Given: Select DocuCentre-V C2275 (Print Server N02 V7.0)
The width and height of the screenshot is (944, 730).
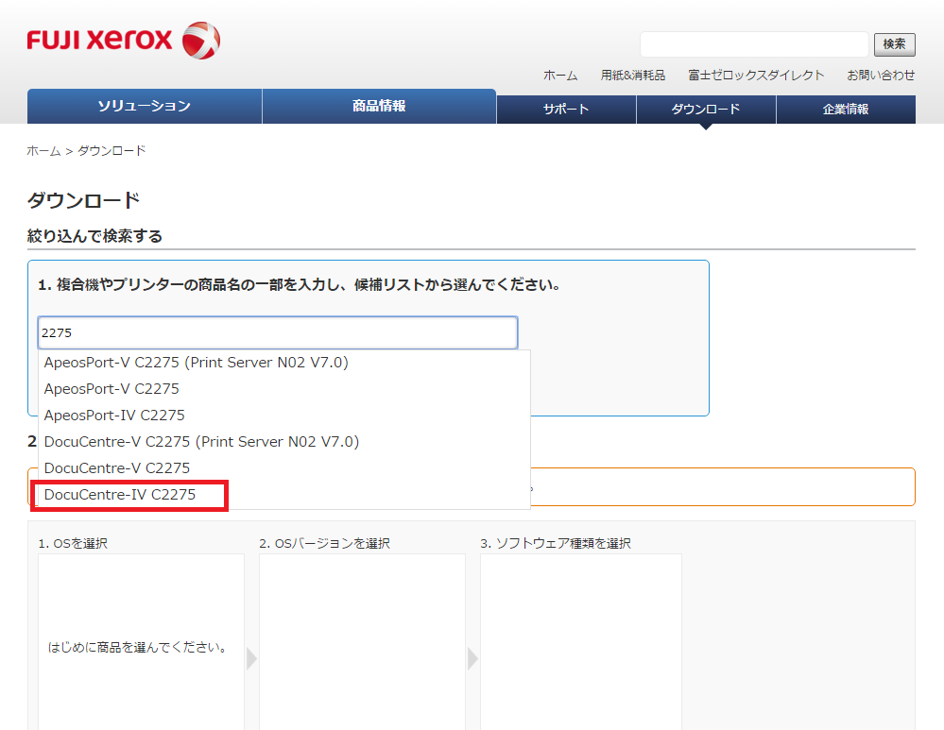Looking at the screenshot, I should point(201,442).
